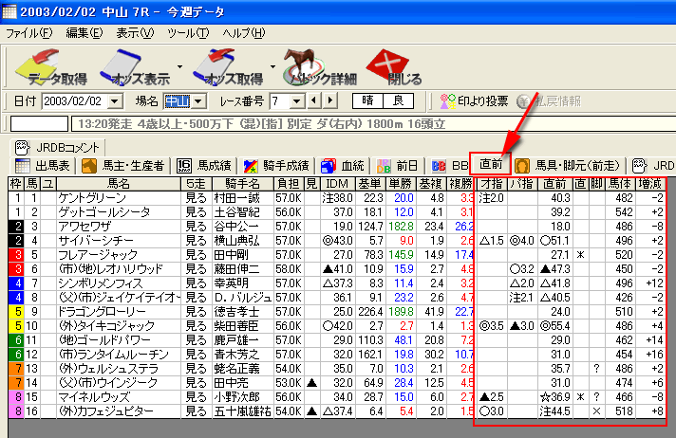Viewport: 676px width, 438px height.
Task: Open the 直前 tab
Action: pyautogui.click(x=491, y=164)
